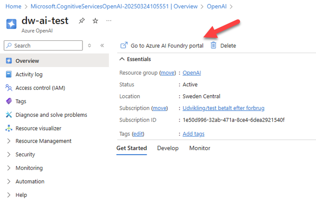Click the Activity log icon in sidebar
The image size is (316, 202).
pyautogui.click(x=9, y=75)
